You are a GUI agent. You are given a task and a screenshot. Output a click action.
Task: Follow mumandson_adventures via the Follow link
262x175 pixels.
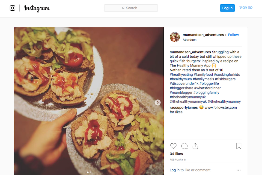pos(233,35)
